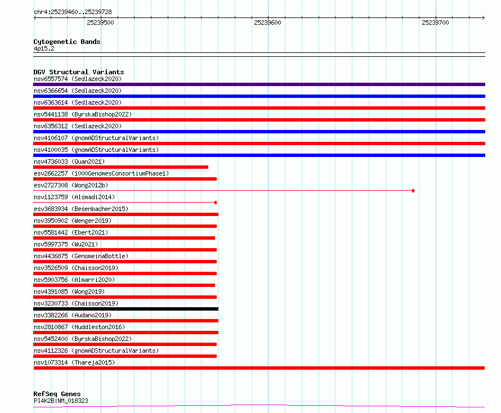
Task: Open the RefSeq Genes track title
Action: pos(57,394)
